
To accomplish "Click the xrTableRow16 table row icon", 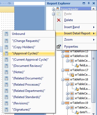I will click(67, 56).
